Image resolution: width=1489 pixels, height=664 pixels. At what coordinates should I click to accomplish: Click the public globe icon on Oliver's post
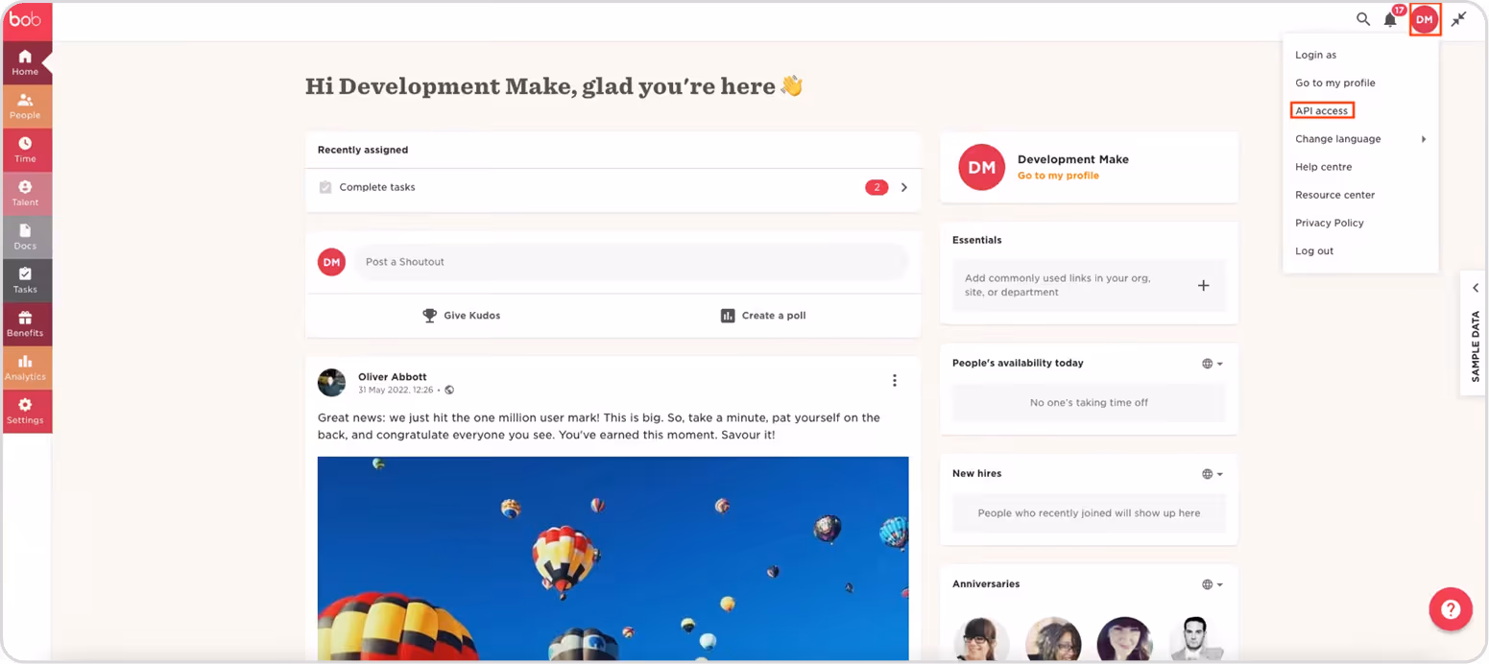pyautogui.click(x=449, y=391)
